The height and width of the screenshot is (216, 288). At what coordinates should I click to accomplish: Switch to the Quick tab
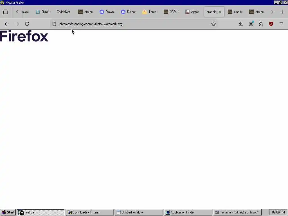(x=43, y=12)
